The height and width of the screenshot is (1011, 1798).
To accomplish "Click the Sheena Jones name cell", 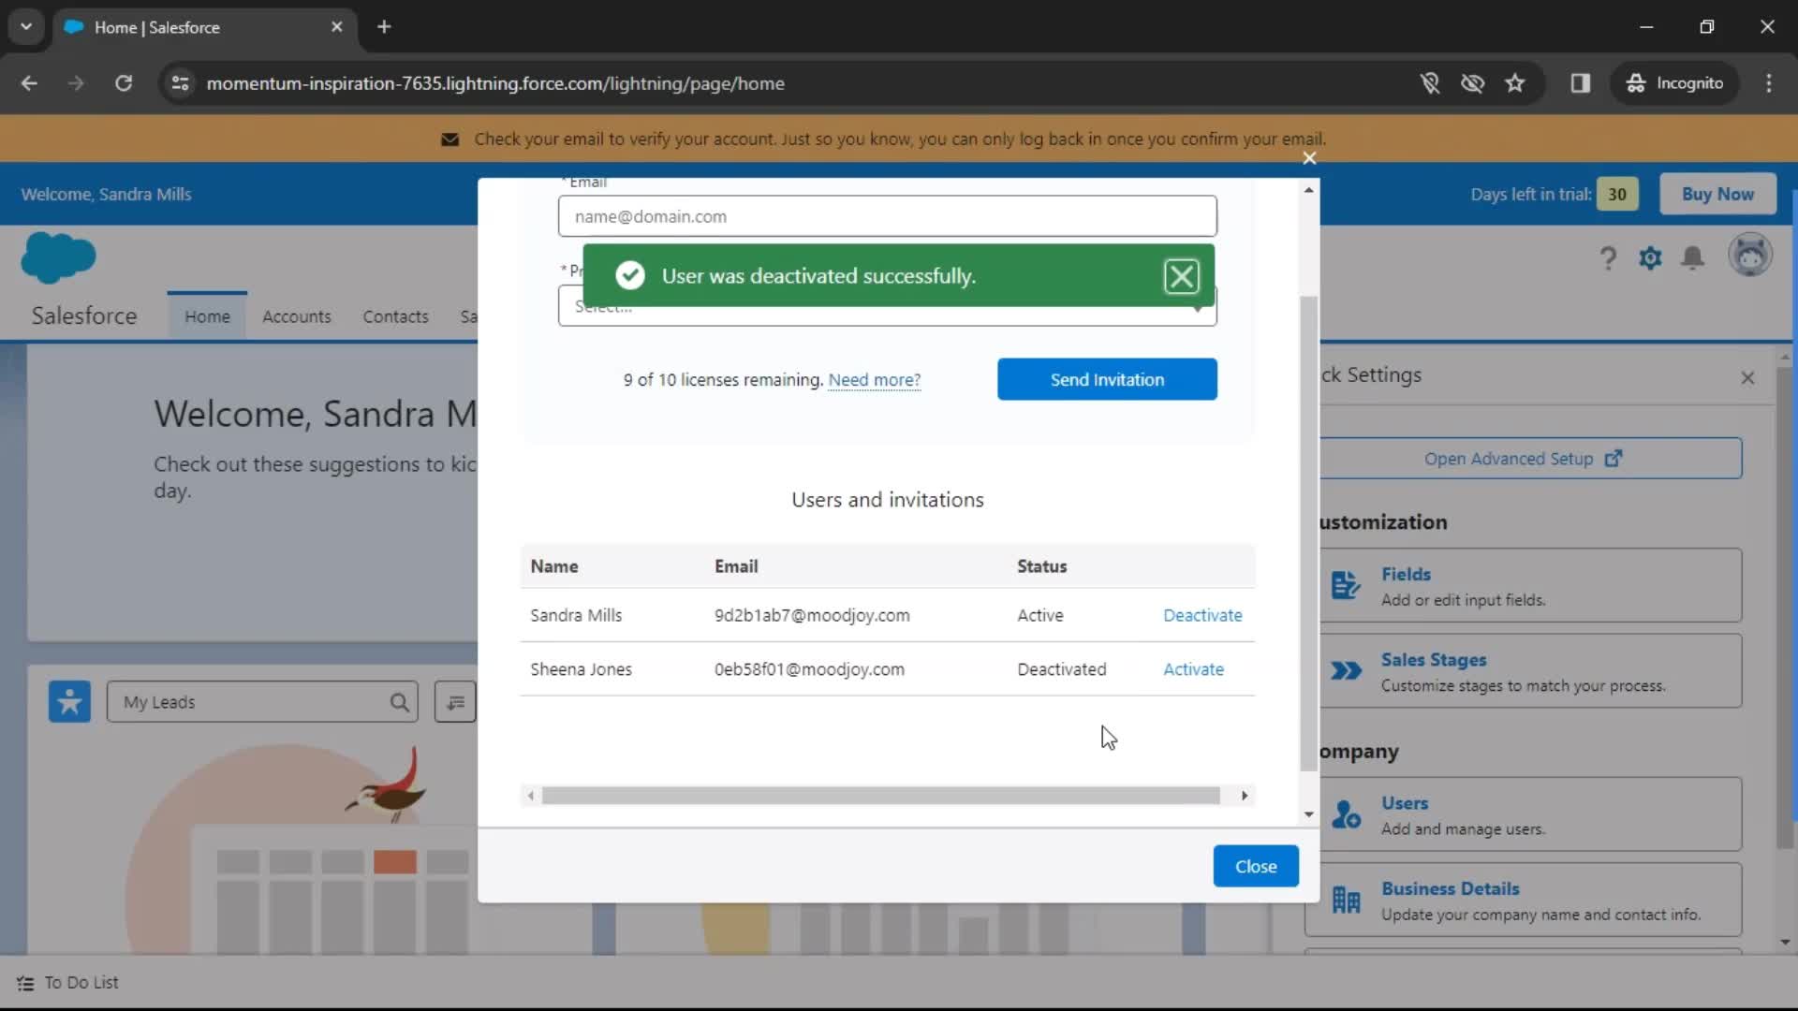I will (x=581, y=669).
